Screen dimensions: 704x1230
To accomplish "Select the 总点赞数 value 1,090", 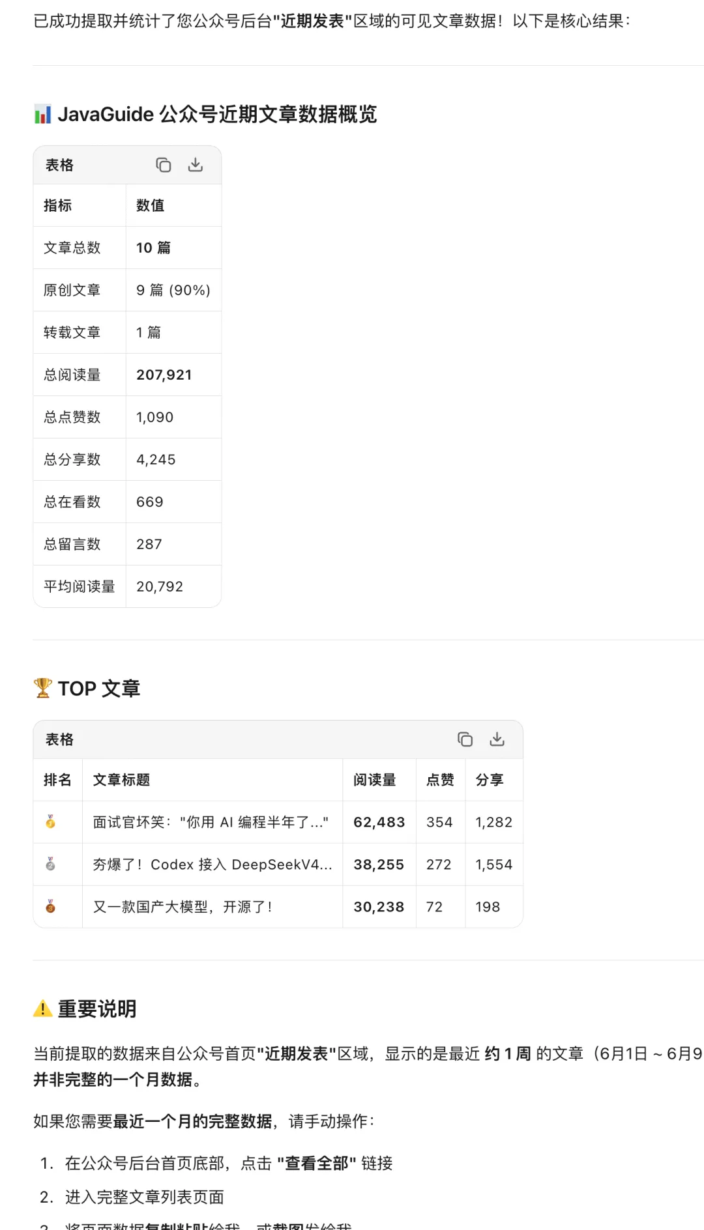I will tap(155, 417).
